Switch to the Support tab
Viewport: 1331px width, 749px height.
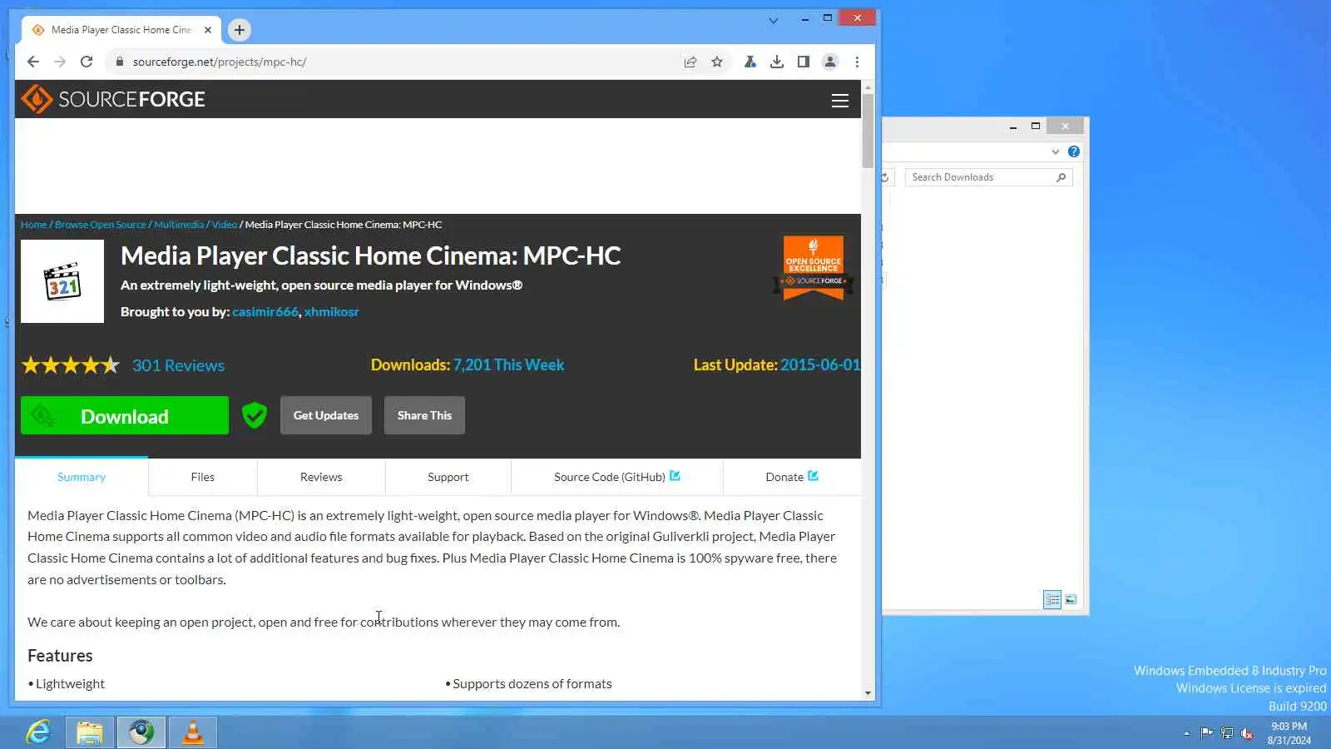(448, 477)
